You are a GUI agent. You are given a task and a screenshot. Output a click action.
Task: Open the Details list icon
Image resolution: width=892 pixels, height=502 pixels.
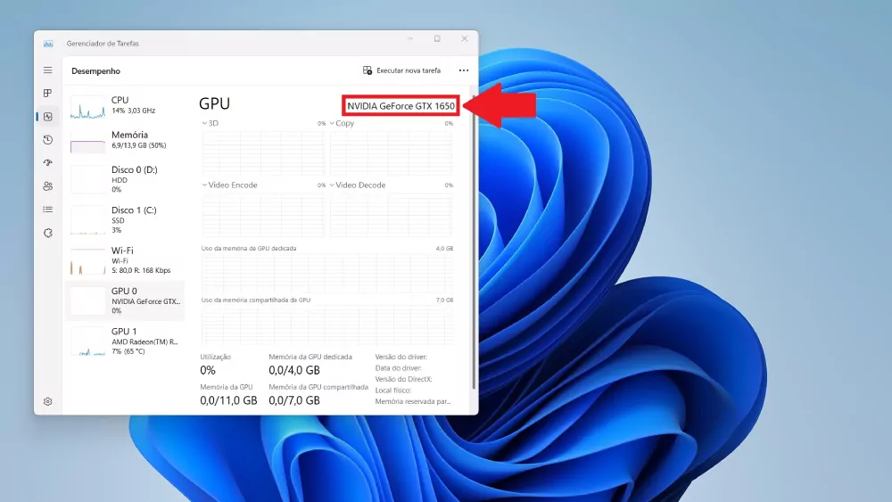47,210
